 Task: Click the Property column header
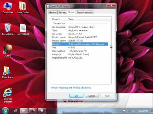click(x=59, y=19)
